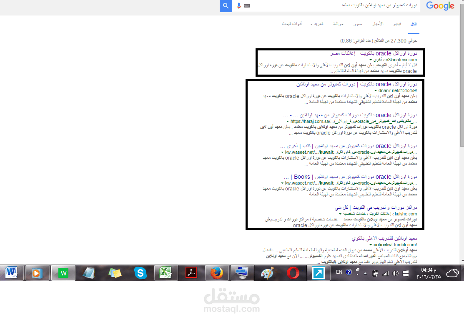The height and width of the screenshot is (320, 464).
Task: Activate voice search microphone icon
Action: point(239,5)
